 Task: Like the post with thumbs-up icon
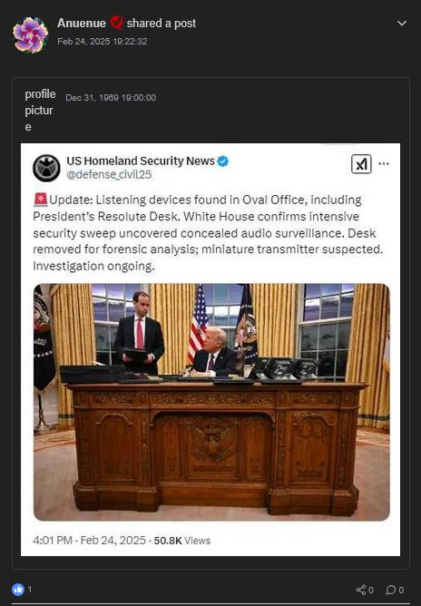tap(18, 590)
